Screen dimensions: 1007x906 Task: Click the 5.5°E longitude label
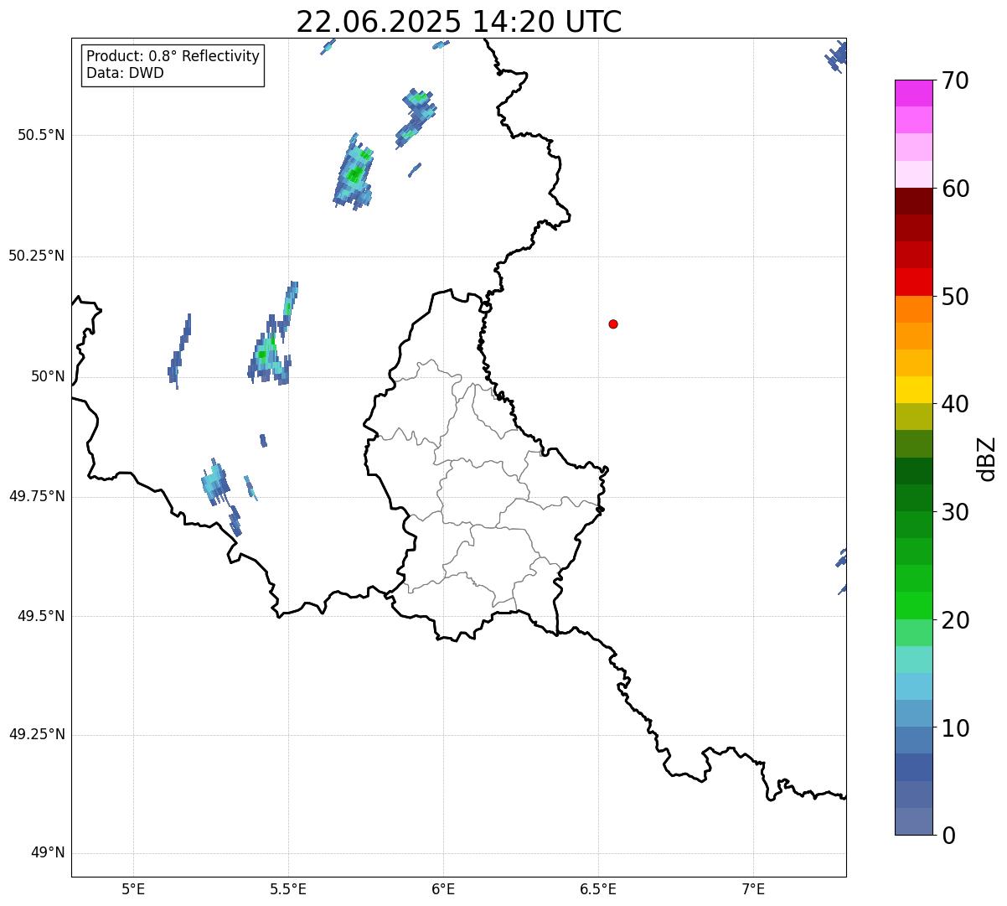(288, 888)
